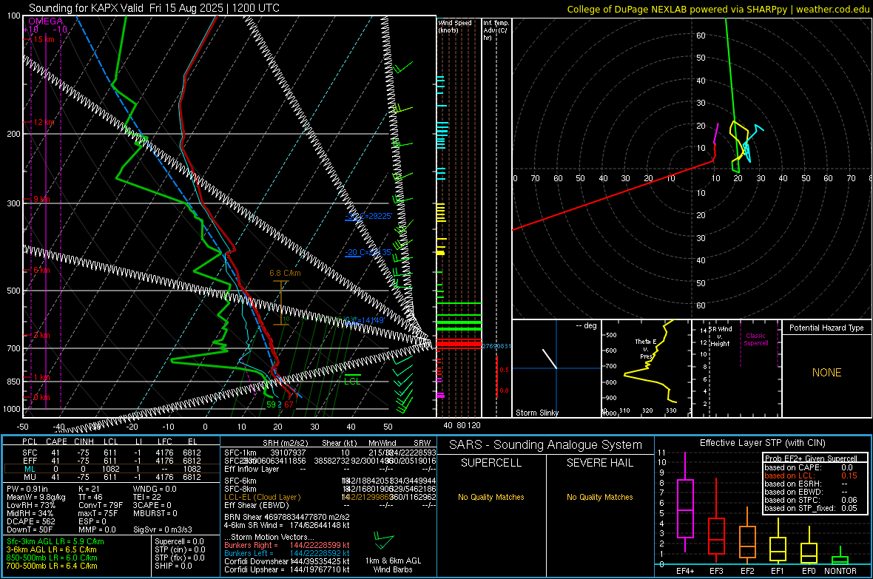Click 'No Quality Matches' under SUPERCELL
The width and height of the screenshot is (873, 579).
pyautogui.click(x=491, y=497)
